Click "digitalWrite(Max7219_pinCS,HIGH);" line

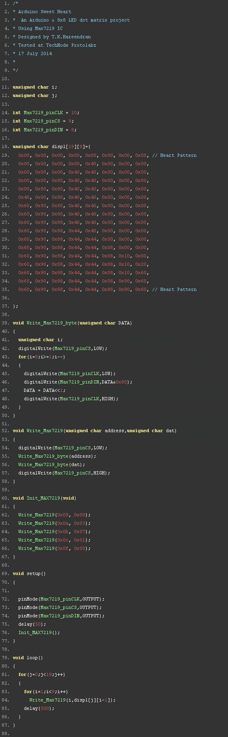click(64, 473)
